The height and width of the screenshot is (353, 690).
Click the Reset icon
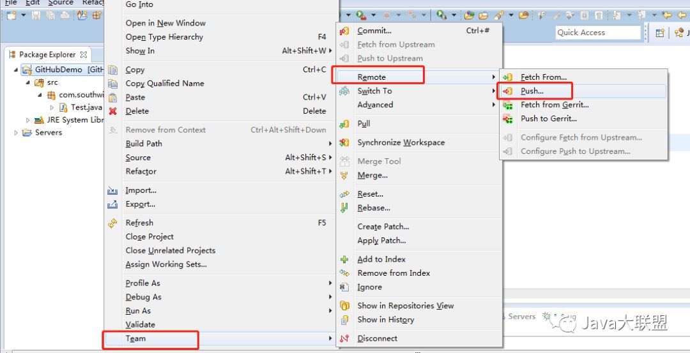click(x=344, y=194)
